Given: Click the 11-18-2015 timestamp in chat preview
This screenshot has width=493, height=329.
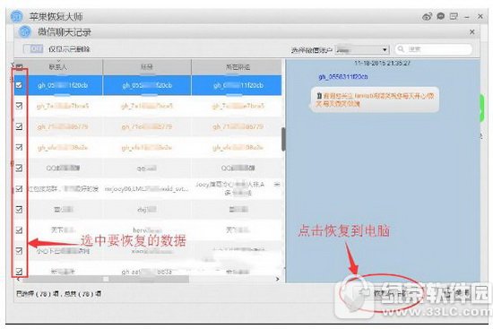Looking at the screenshot, I should click(x=383, y=63).
